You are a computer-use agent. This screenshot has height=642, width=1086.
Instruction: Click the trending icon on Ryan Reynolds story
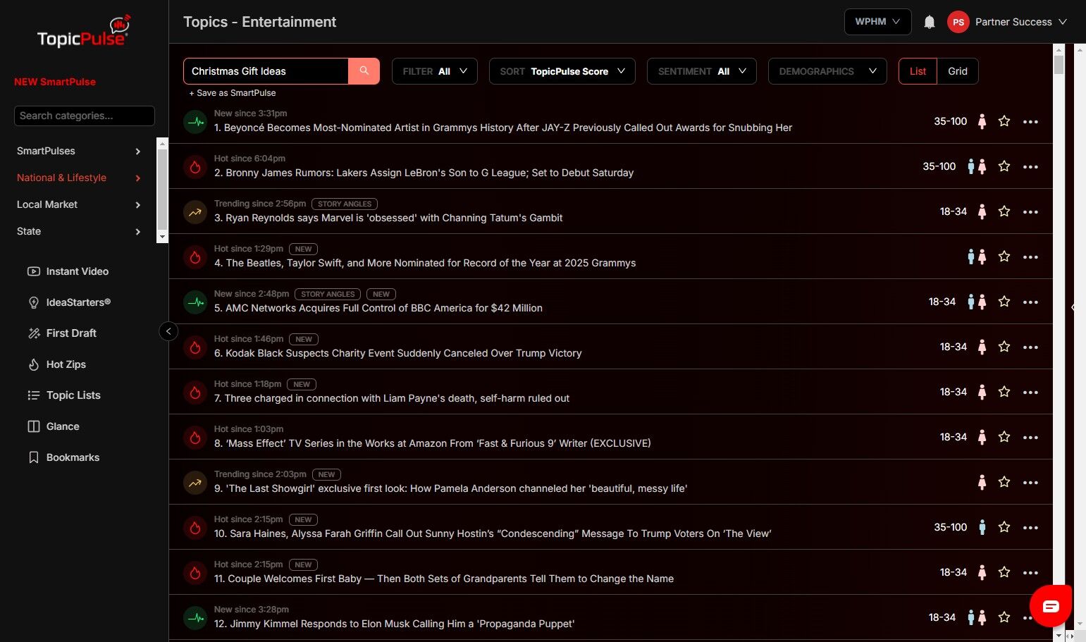(x=195, y=212)
